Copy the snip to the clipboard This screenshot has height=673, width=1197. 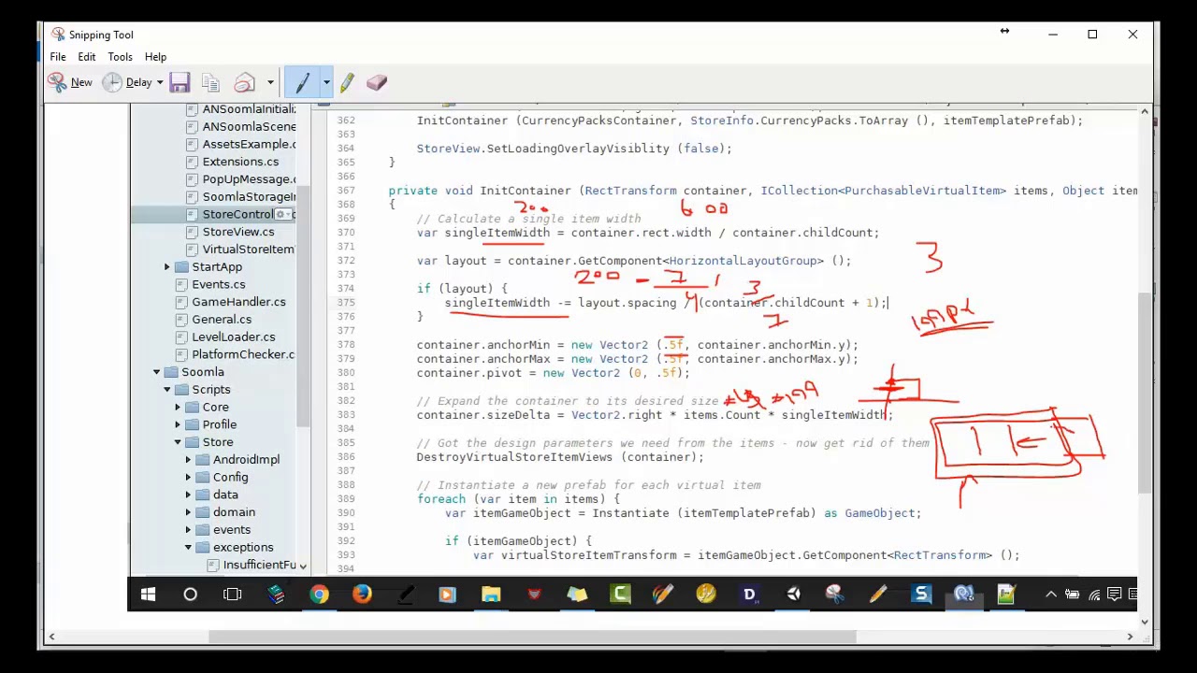pyautogui.click(x=209, y=82)
